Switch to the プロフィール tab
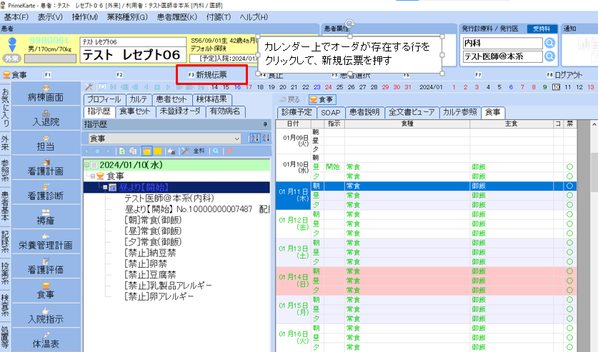 pos(104,99)
